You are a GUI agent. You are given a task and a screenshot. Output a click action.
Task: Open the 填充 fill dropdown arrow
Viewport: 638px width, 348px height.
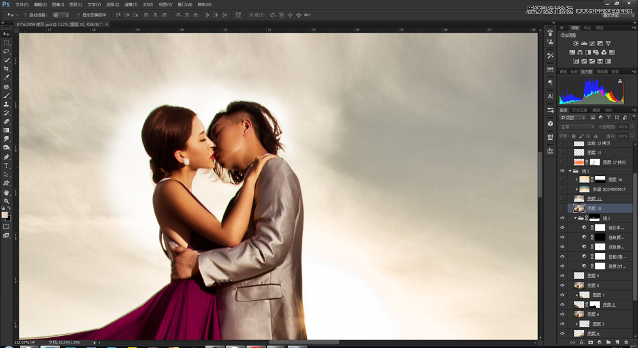click(632, 136)
